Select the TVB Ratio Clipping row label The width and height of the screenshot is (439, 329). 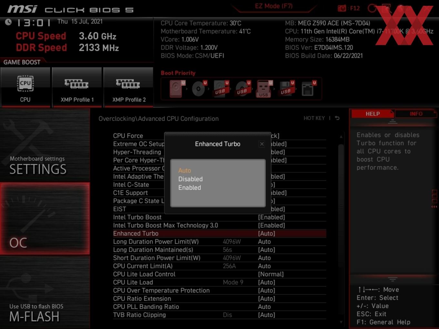point(139,315)
